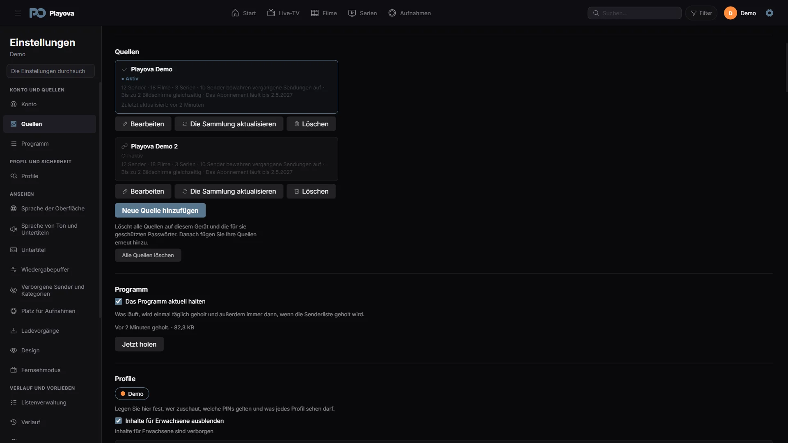Click the settings search input in sidebar

(51, 71)
